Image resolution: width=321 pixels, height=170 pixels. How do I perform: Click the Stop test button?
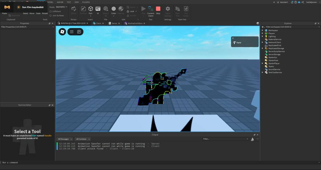click(x=158, y=10)
